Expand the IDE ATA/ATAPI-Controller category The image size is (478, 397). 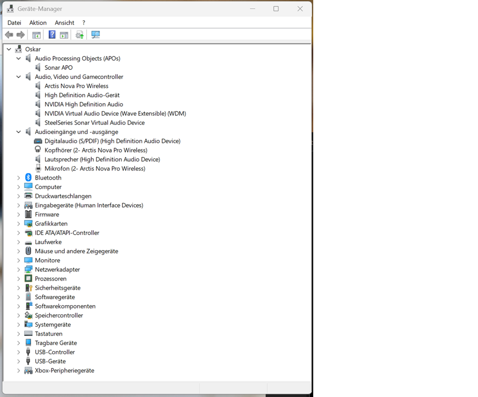tap(18, 233)
